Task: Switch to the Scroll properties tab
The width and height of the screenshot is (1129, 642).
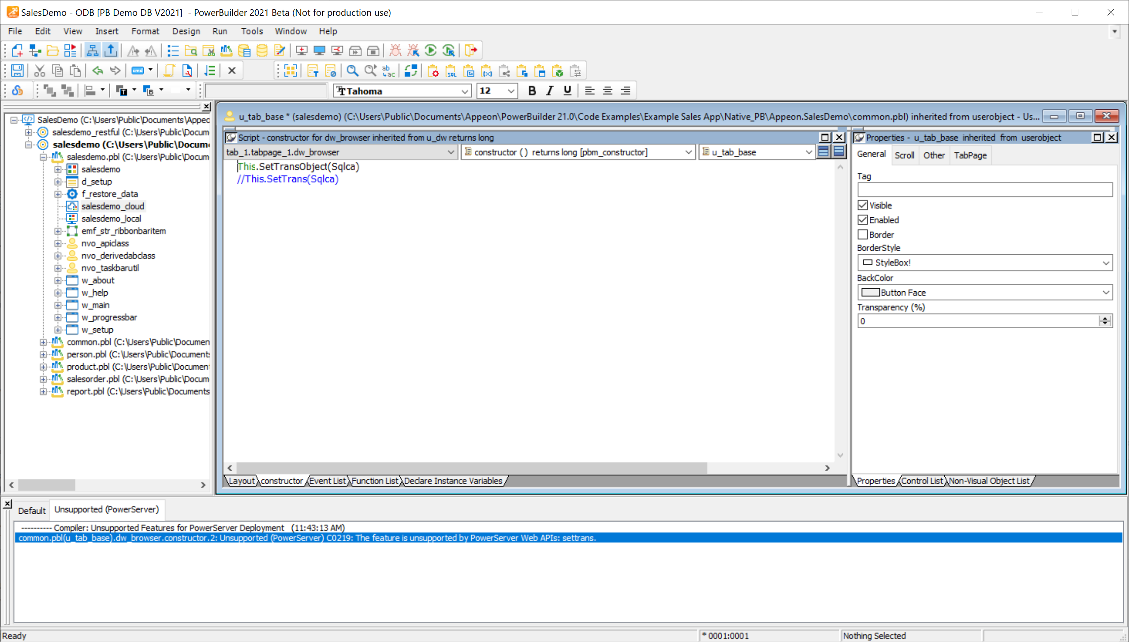Action: click(904, 155)
